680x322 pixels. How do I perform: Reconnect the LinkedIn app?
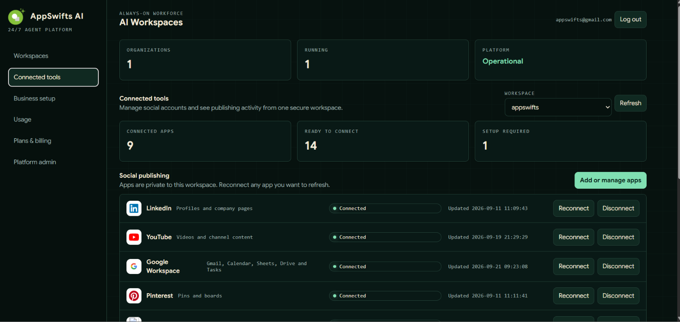[574, 208]
